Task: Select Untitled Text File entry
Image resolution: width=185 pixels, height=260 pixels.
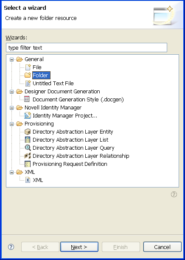Action: click(53, 83)
